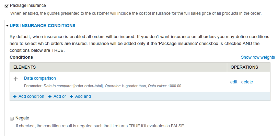Viewport: 278px width, 139px height.
Task: Click the OPERATIONS column header
Action: click(x=244, y=67)
